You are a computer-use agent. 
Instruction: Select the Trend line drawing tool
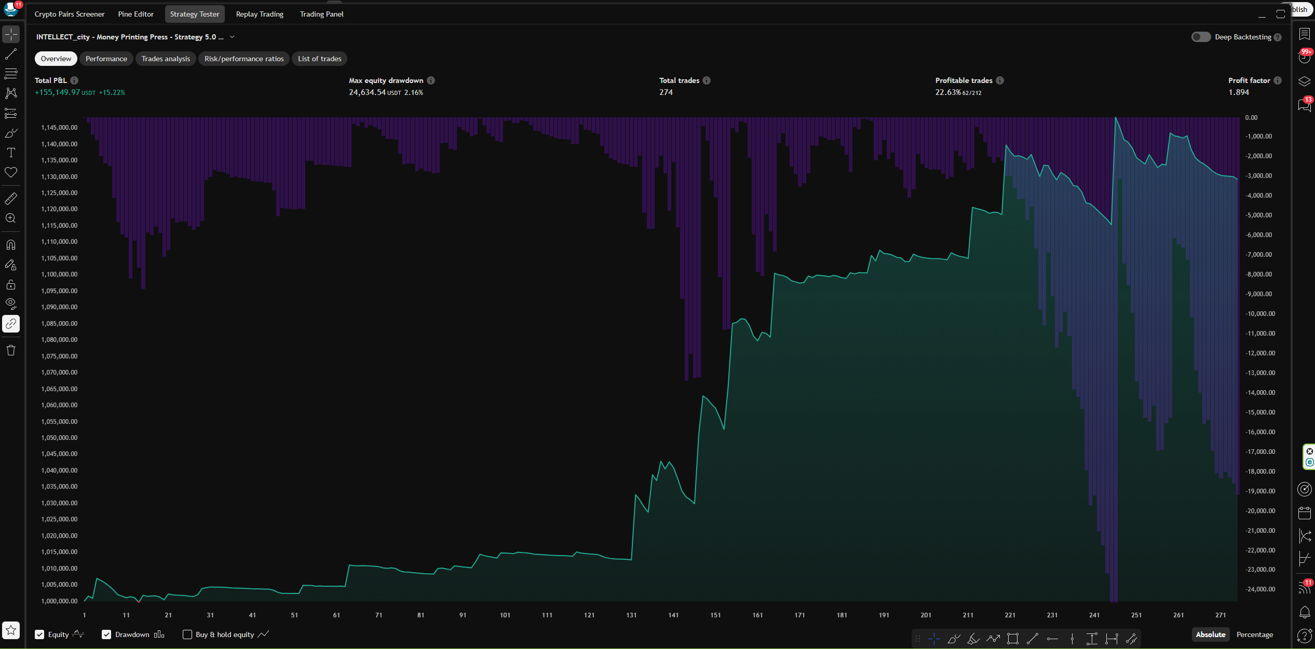(x=11, y=54)
